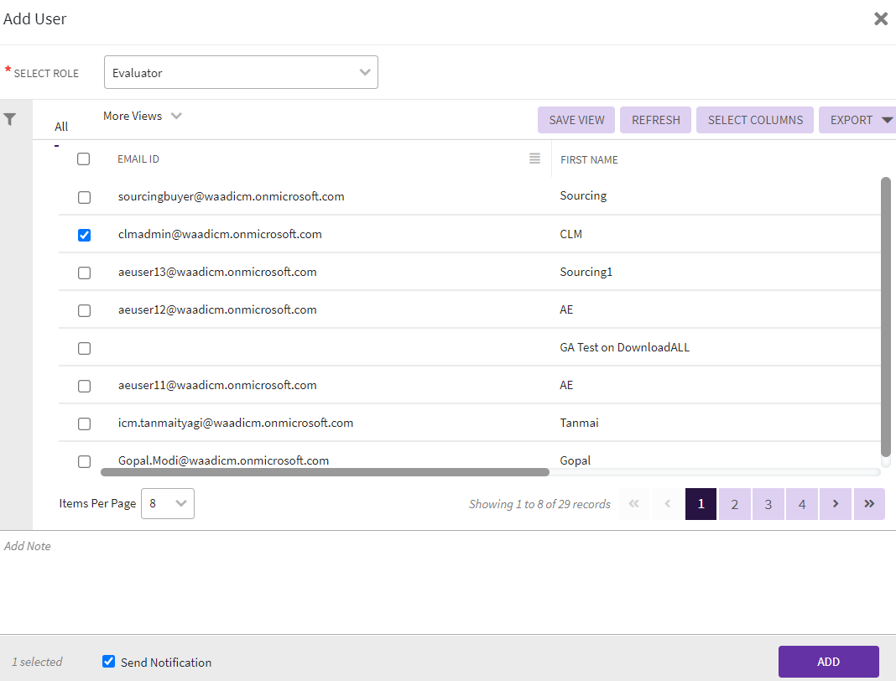Jump to last page arrow

(869, 504)
